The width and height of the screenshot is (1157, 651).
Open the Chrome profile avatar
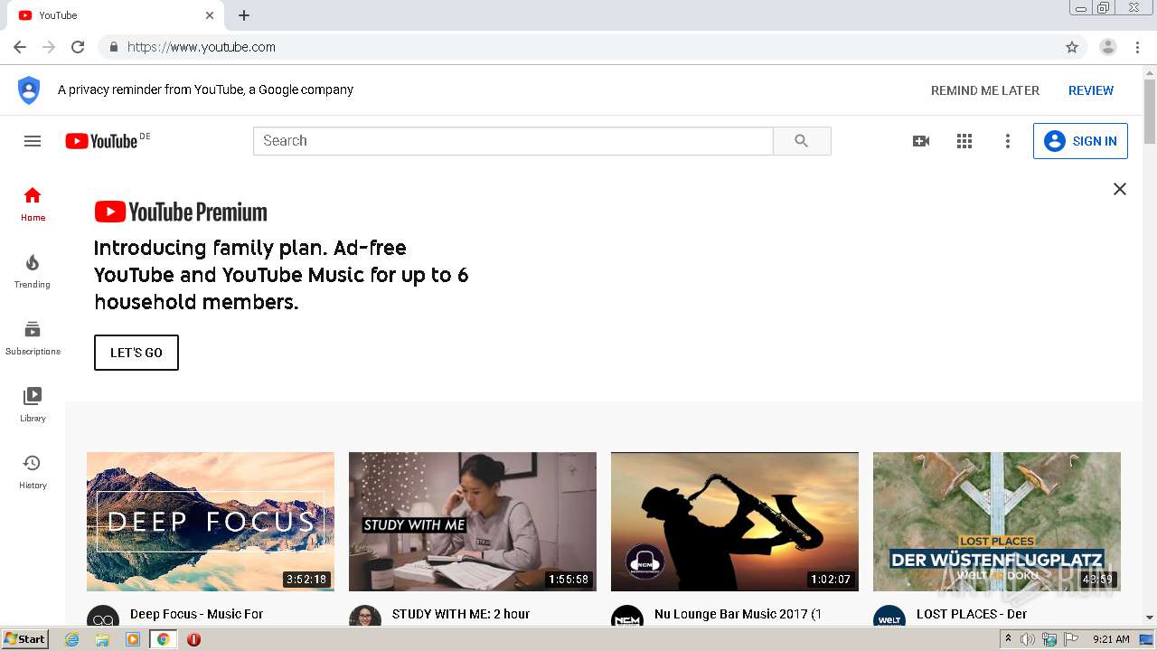point(1108,47)
